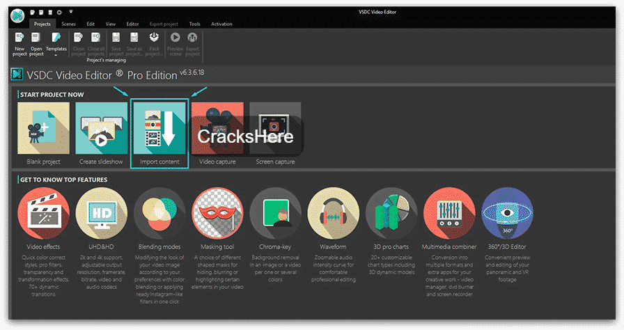Image resolution: width=624 pixels, height=330 pixels.
Task: Open the 3D pro charts feature icon
Action: (x=391, y=213)
